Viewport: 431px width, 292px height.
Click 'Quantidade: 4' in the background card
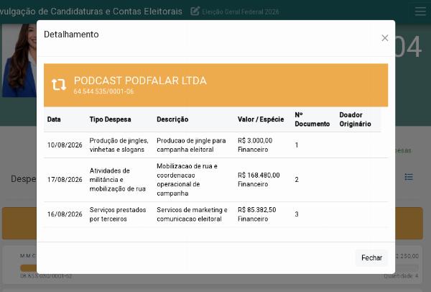(x=402, y=275)
